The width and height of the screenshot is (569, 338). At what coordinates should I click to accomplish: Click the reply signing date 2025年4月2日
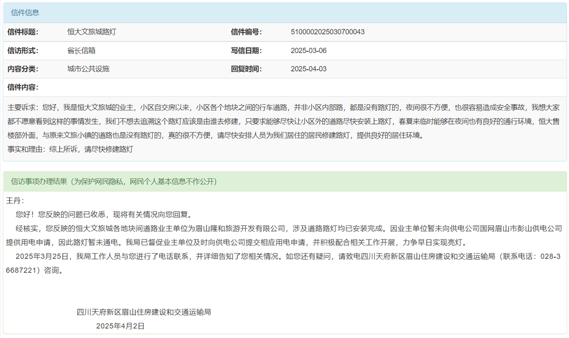pyautogui.click(x=120, y=326)
